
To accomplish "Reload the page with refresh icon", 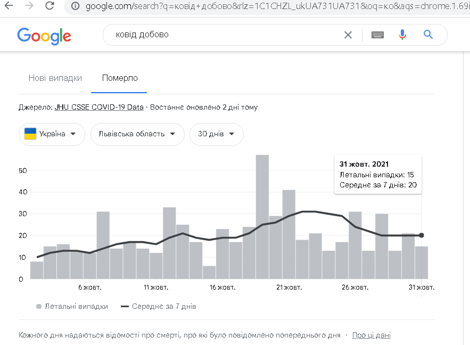I will coord(50,6).
